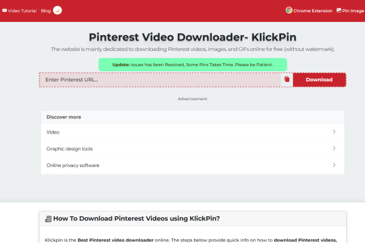Open the Blog link
The image size is (365, 243).
46,11
